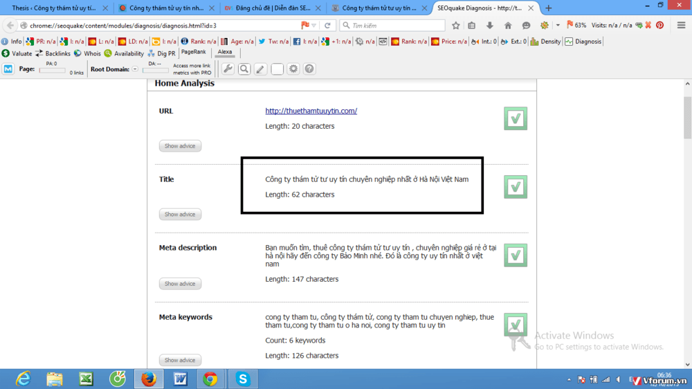Switch to Đăng chủ đề Diễn đàn SEO tab

click(x=272, y=8)
